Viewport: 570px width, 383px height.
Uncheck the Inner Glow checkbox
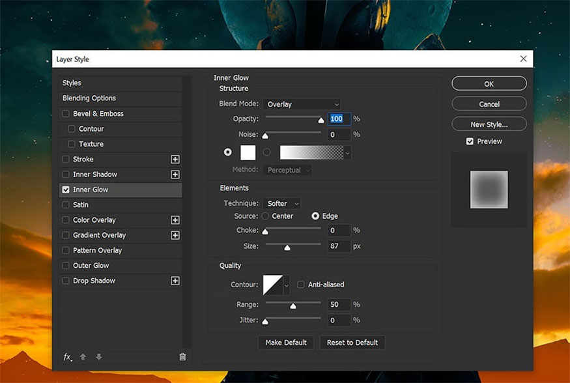[66, 190]
